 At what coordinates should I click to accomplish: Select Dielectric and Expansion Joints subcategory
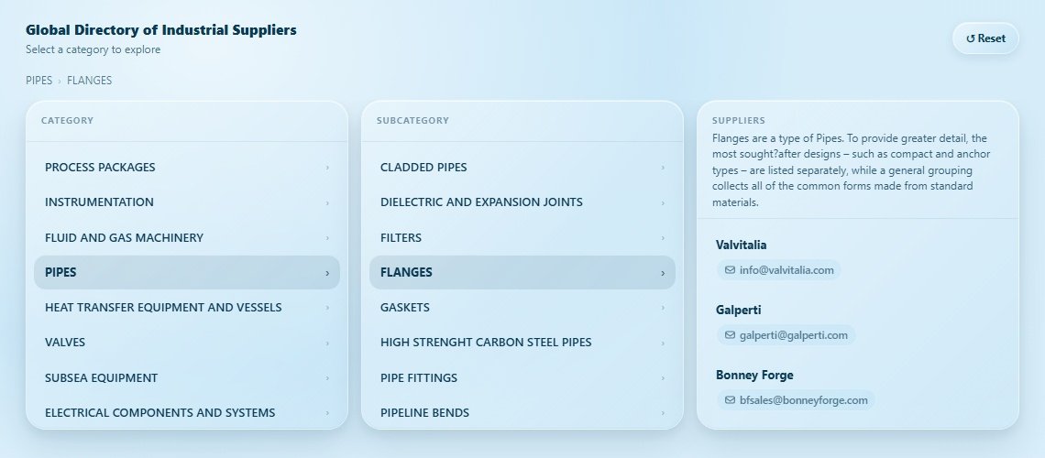(x=481, y=202)
